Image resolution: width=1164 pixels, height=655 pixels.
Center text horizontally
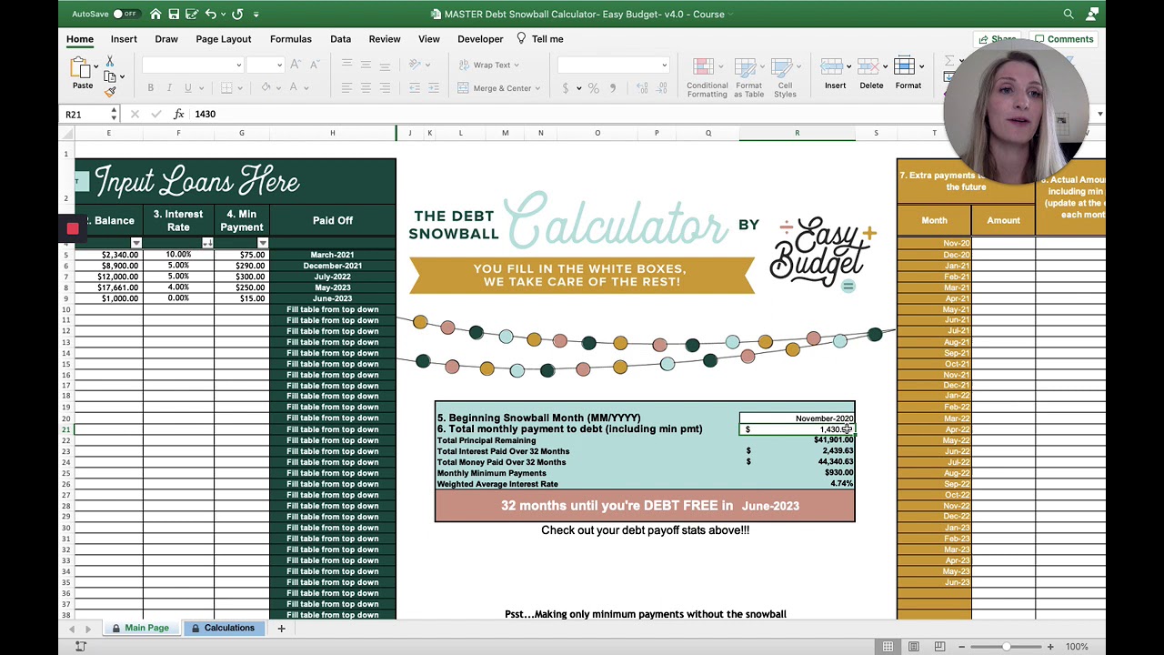click(366, 88)
